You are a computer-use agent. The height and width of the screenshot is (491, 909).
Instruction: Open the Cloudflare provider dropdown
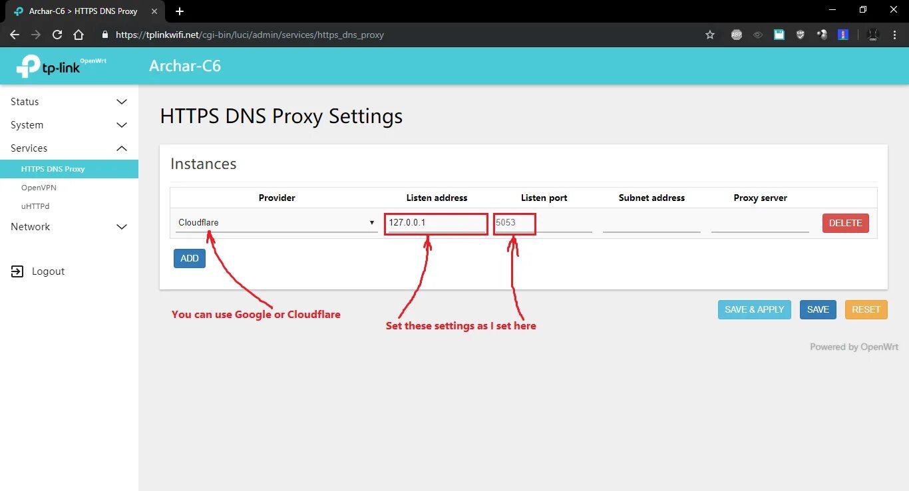(x=277, y=223)
